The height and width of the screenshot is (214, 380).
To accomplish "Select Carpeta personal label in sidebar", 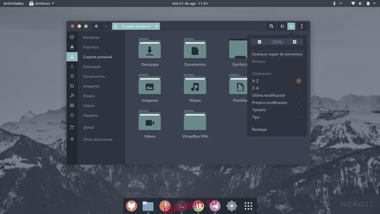I will point(98,57).
